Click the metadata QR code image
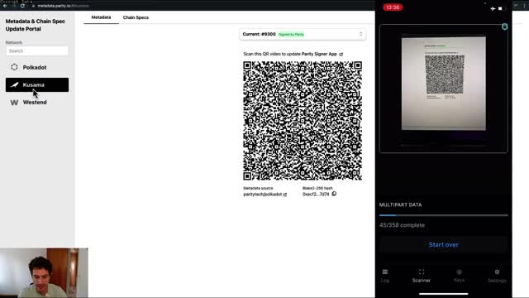 [303, 121]
